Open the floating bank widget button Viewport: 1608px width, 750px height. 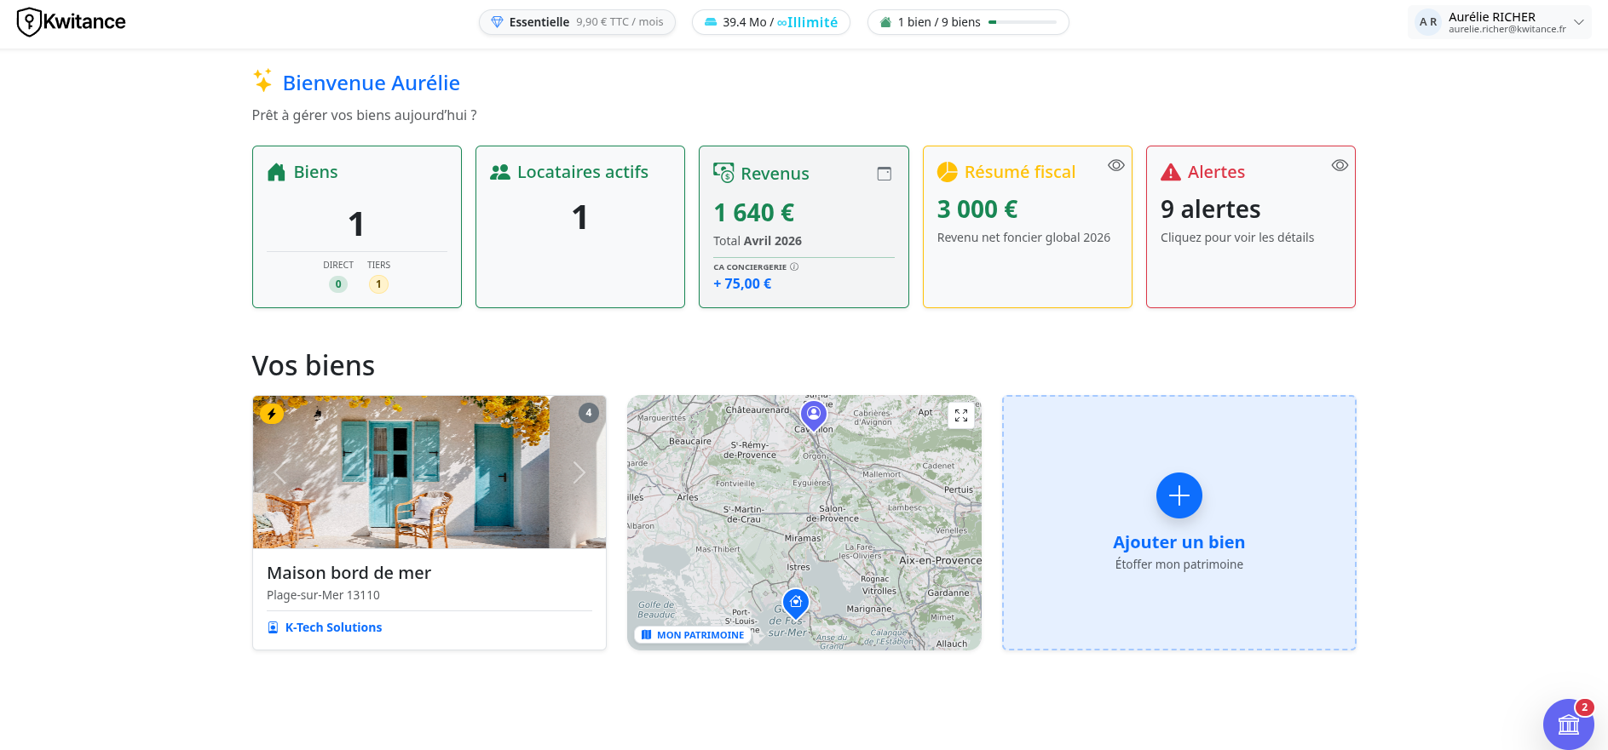click(x=1569, y=724)
